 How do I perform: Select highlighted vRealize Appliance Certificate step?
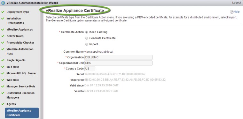(22, 113)
